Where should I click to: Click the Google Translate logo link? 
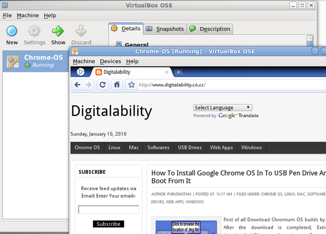[238, 116]
